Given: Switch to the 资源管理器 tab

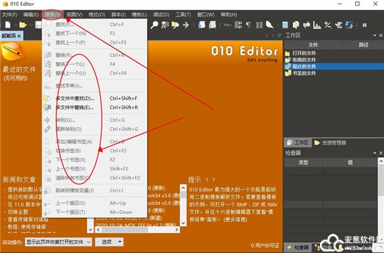Looking at the screenshot, I should [x=330, y=142].
